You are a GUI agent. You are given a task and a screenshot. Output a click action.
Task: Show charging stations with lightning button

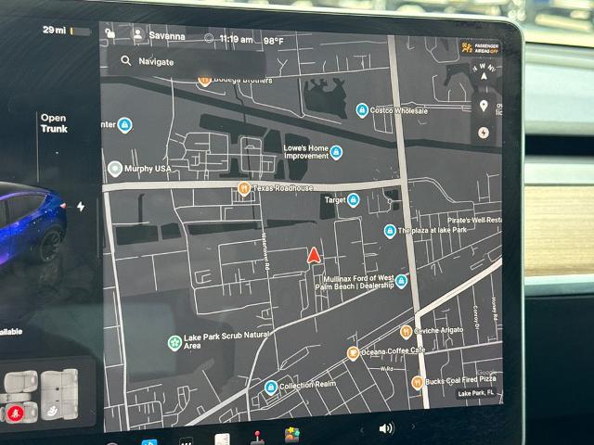click(x=484, y=133)
